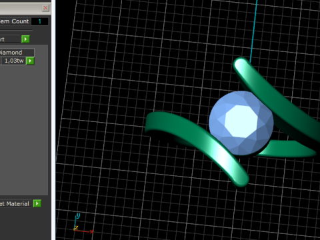The width and height of the screenshot is (320, 240).
Task: Select the Diamond entry
Action: tap(17, 53)
